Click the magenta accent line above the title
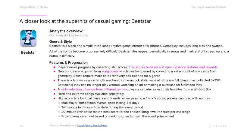This screenshot has height=135, width=241. tap(33, 16)
